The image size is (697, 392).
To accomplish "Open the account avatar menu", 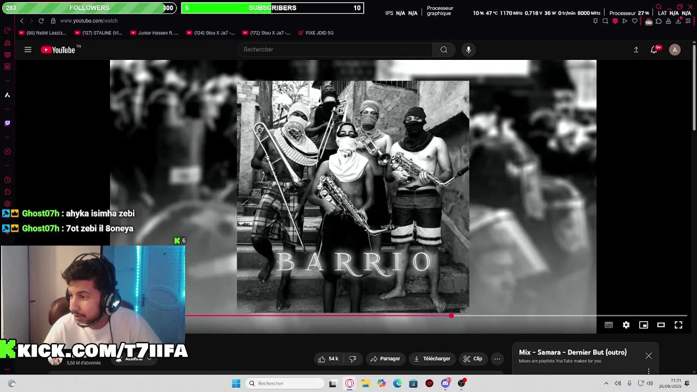I will [x=675, y=50].
